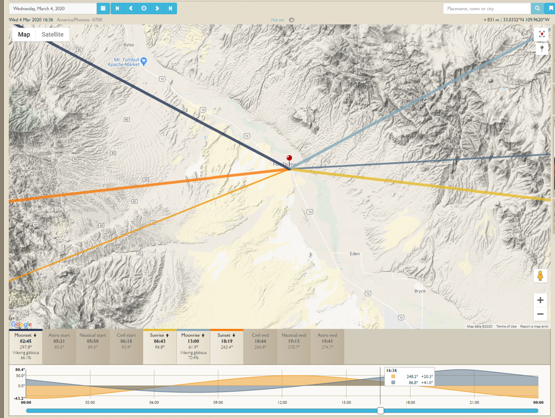
Task: Zoom in on the map
Action: tap(540, 300)
